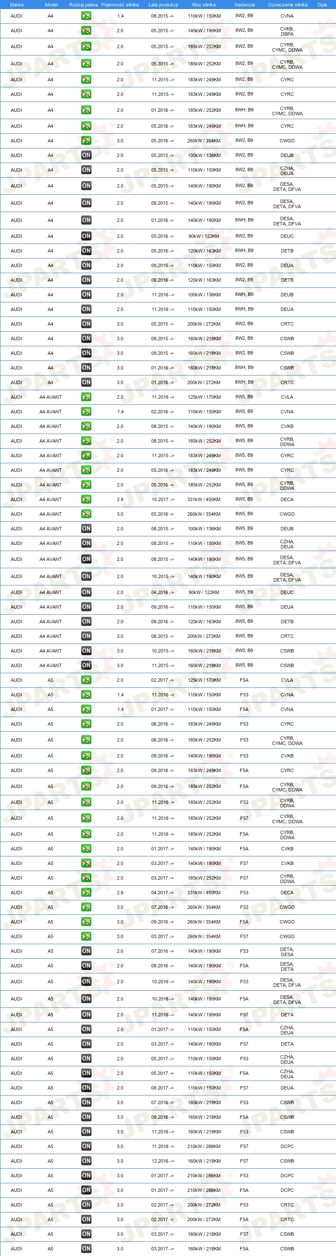
Task: Click 331kW / 450KM in A4 AVANT row
Action: (204, 499)
